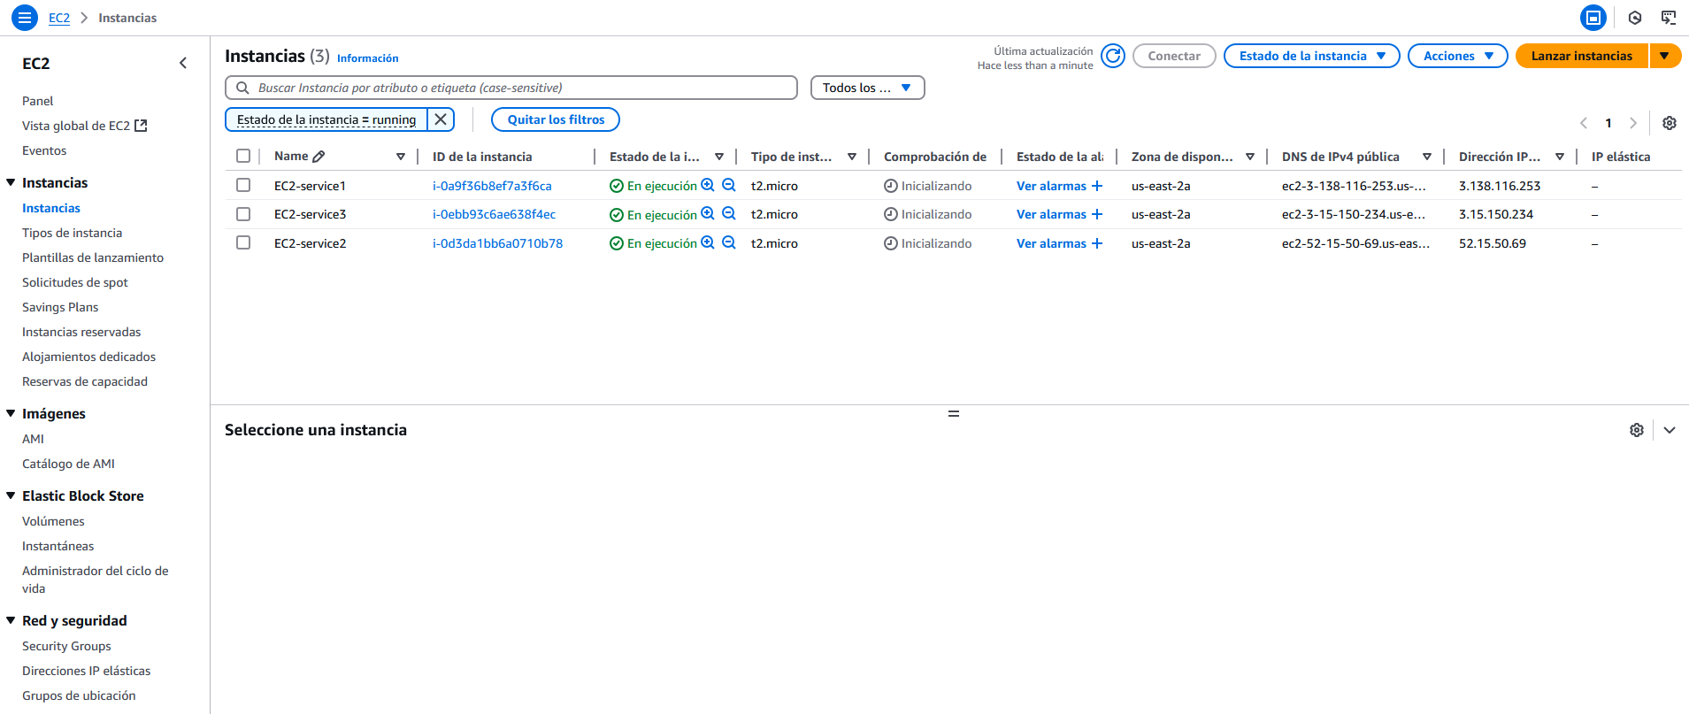Open the hamburger navigation menu
The height and width of the screenshot is (714, 1689).
click(25, 18)
